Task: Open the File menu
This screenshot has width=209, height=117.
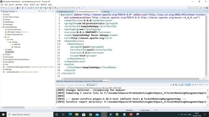Action: pyautogui.click(x=2, y=5)
